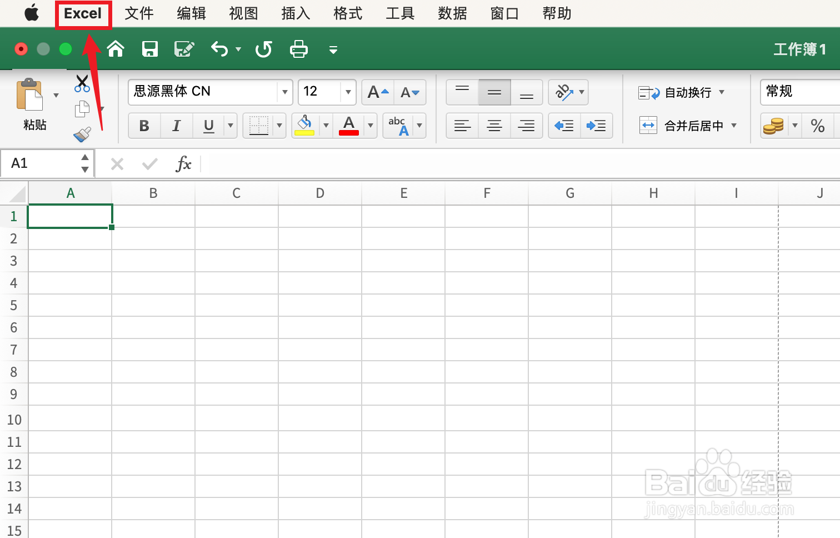Activate the Format Painter brush
The height and width of the screenshot is (538, 840).
tap(82, 134)
